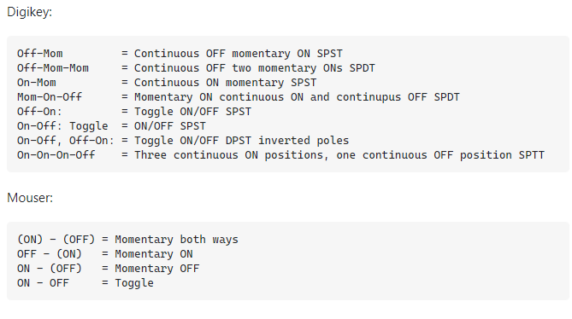This screenshot has width=572, height=319.
Task: Click the 'Momentary OFF' description
Action: click(x=157, y=269)
